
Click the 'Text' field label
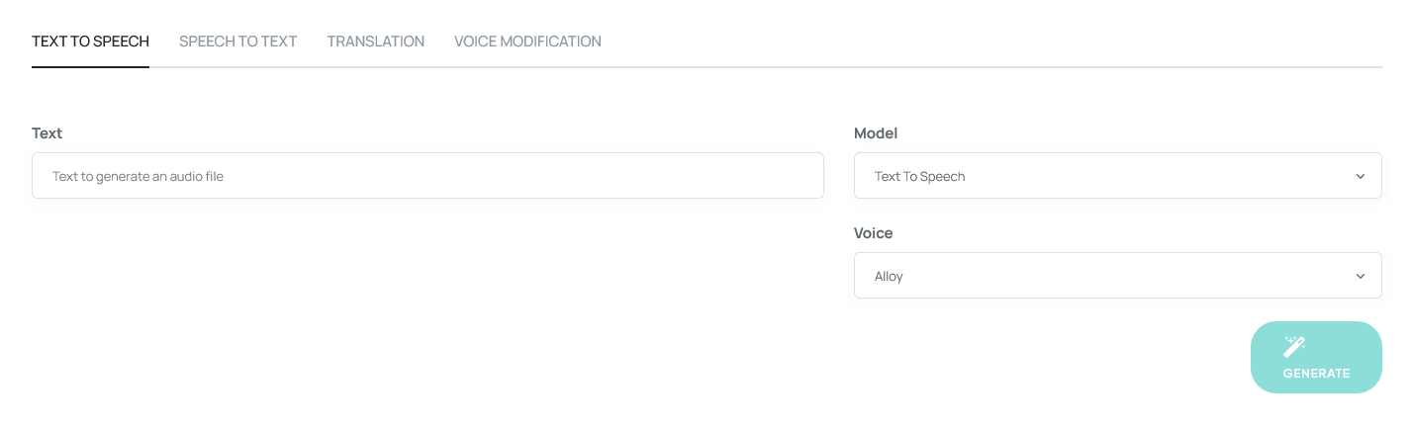pyautogui.click(x=47, y=133)
